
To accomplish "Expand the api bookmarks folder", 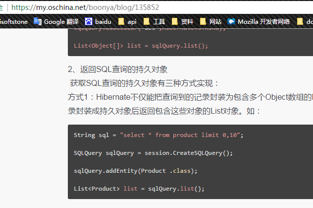I will click(127, 21).
